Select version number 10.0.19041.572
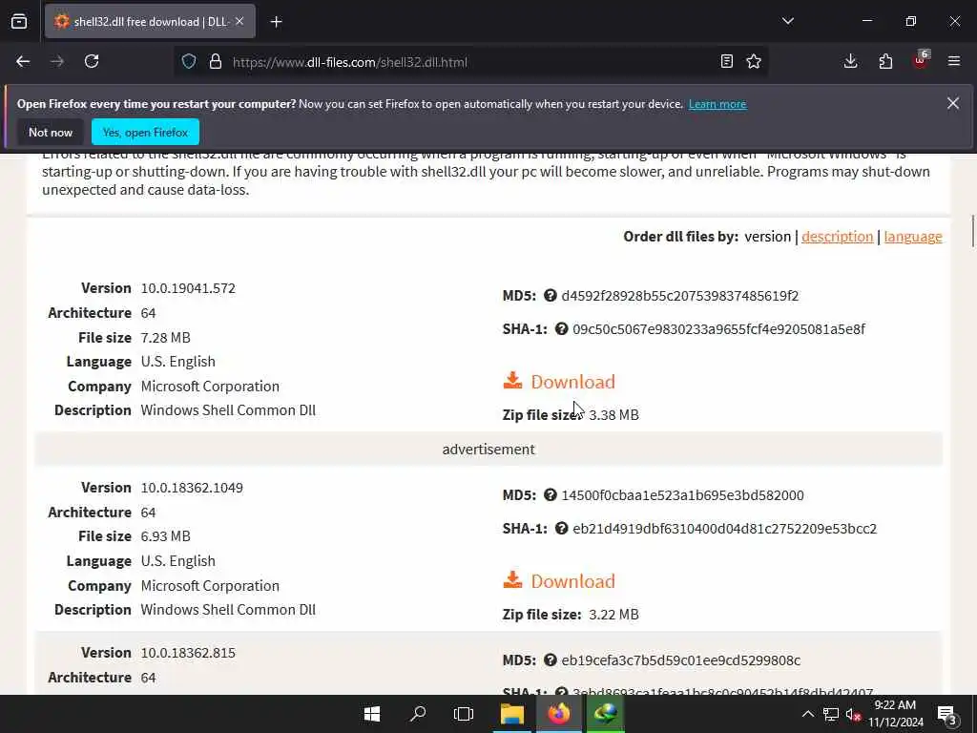Screen dimensions: 977x733 [x=188, y=288]
